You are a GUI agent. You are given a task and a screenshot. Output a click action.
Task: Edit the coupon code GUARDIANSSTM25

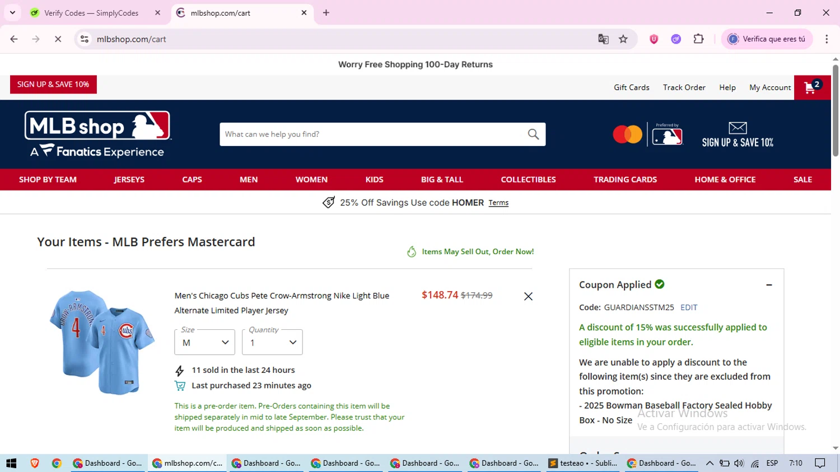(689, 307)
